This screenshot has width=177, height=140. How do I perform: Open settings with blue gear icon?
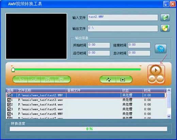click(x=161, y=49)
